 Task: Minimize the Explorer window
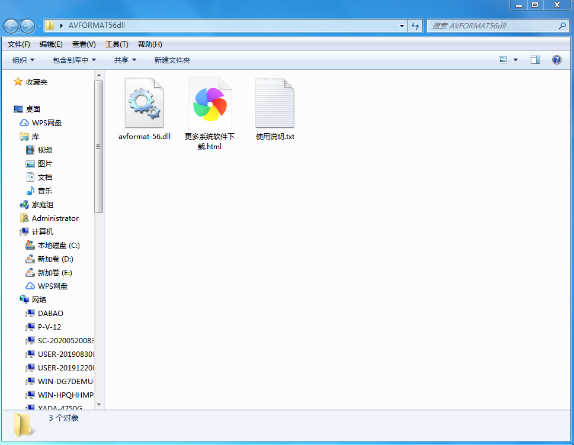pos(519,5)
